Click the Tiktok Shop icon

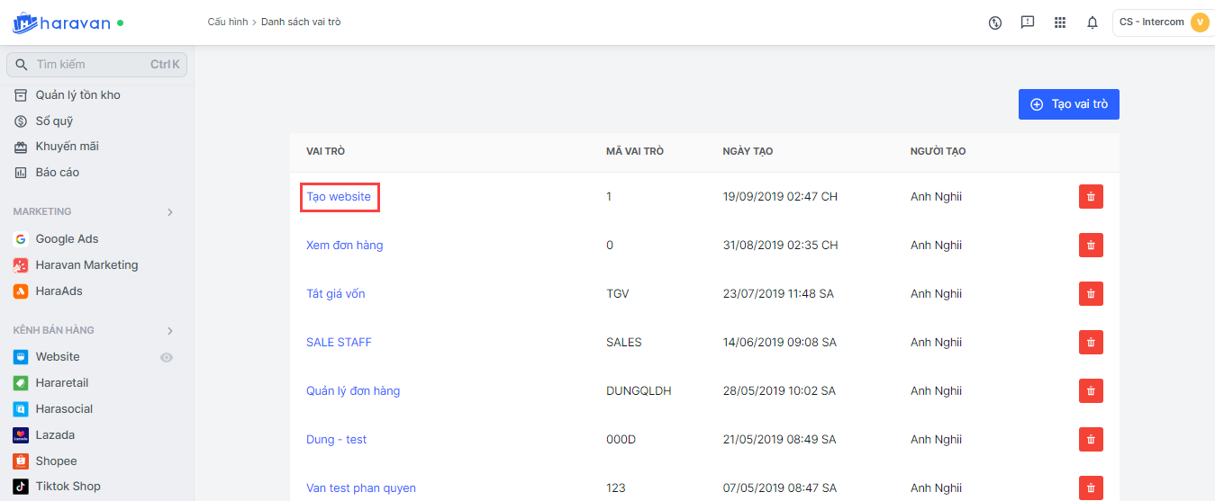pyautogui.click(x=21, y=487)
